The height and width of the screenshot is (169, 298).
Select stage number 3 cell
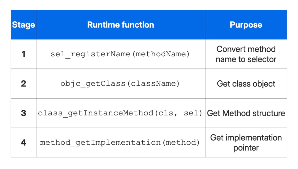pos(23,113)
